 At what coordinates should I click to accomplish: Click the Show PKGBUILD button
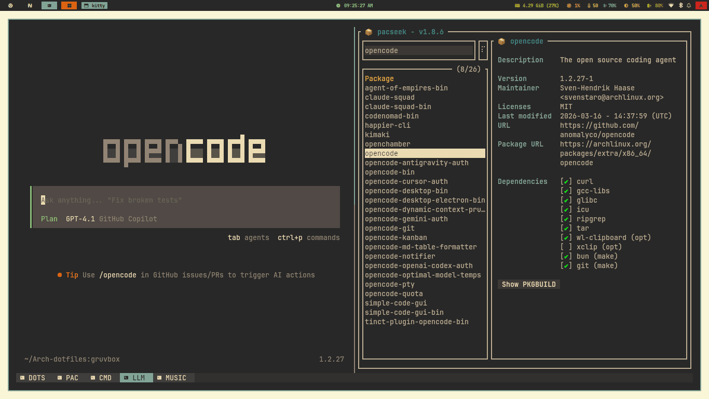(529, 284)
